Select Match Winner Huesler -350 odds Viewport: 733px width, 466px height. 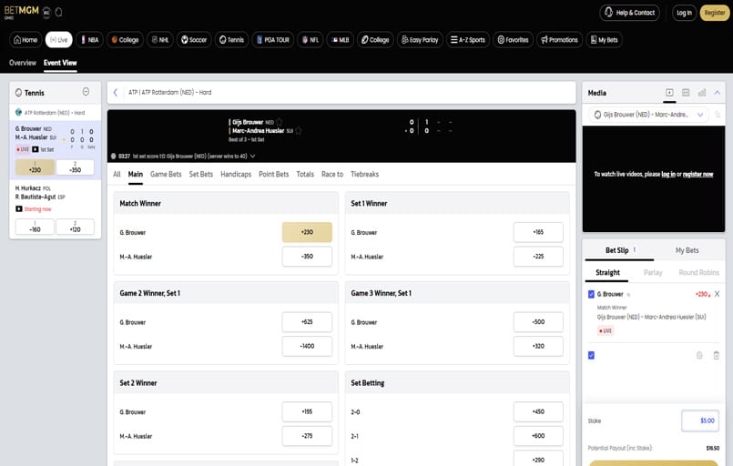(x=307, y=256)
